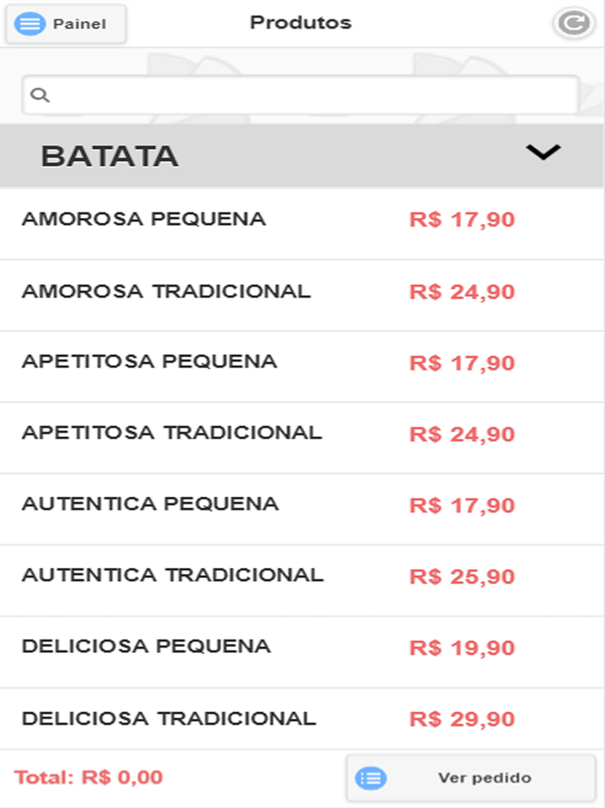Add AUTENTICA PEQUENA to order
The width and height of the screenshot is (605, 808).
(x=302, y=509)
